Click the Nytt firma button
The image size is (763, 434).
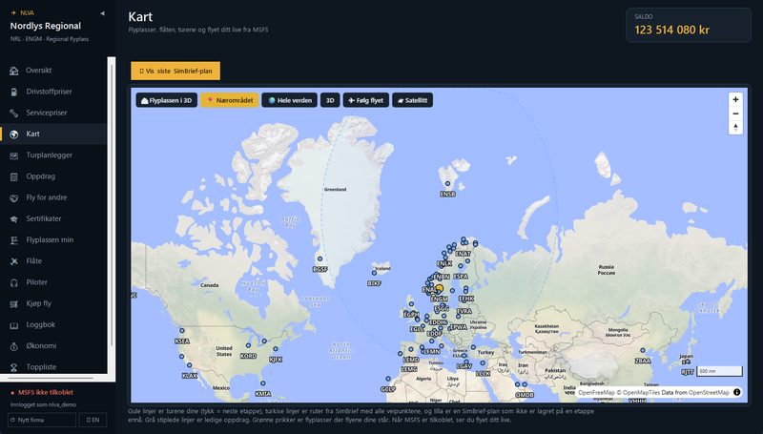[x=42, y=420]
